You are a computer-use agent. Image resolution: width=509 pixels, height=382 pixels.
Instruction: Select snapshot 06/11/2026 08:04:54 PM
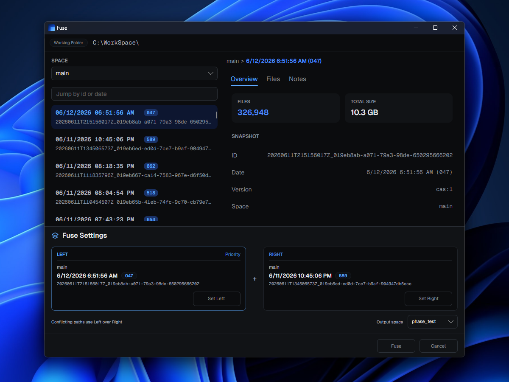click(134, 197)
